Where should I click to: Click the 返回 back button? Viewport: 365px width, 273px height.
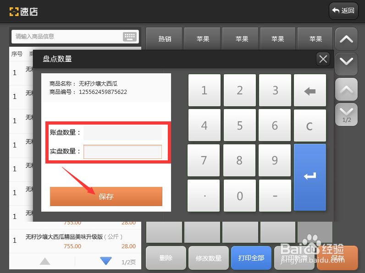pos(343,11)
